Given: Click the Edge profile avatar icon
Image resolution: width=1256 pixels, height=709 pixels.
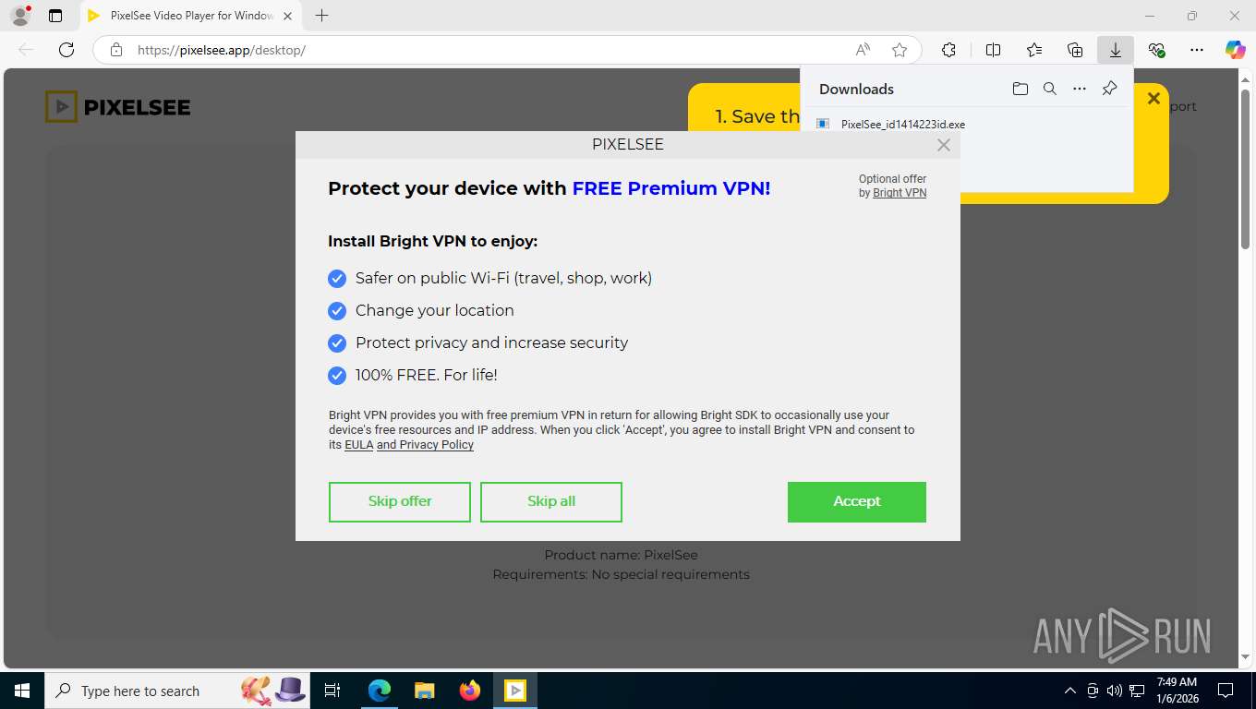Looking at the screenshot, I should (20, 16).
